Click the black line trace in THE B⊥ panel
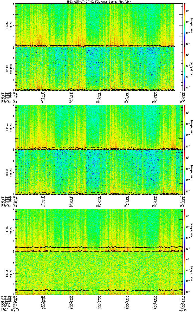The height and width of the screenshot is (312, 195). click(x=99, y=247)
